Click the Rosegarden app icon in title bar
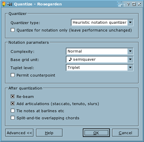 [4, 4]
